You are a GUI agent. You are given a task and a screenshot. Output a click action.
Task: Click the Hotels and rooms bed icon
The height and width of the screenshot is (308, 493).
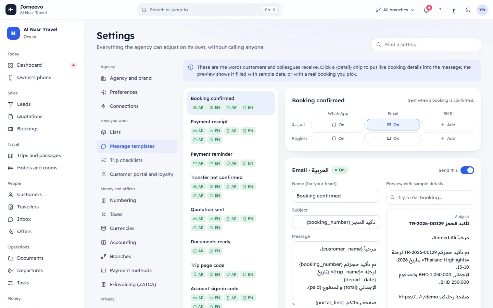tap(11, 168)
